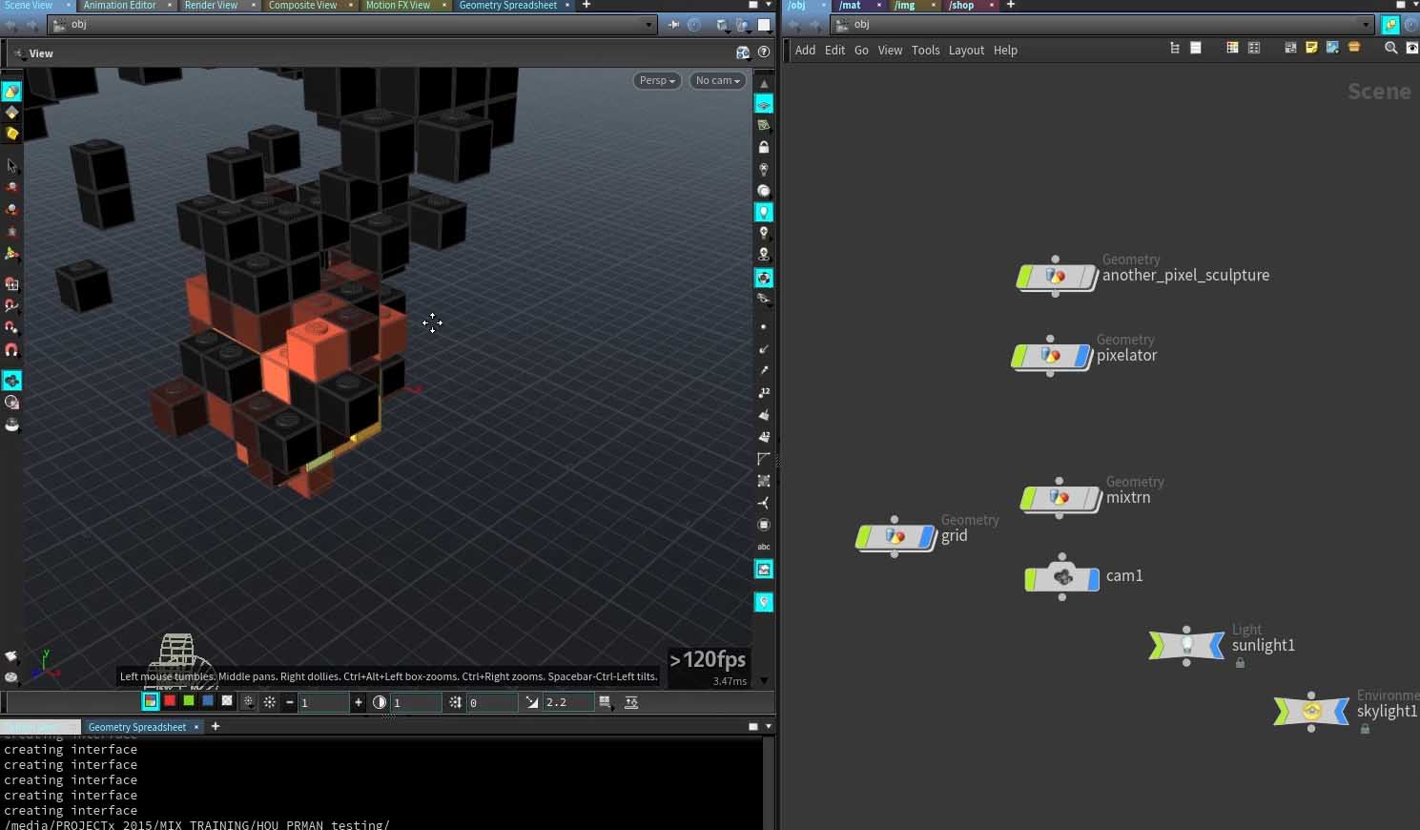Image resolution: width=1420 pixels, height=830 pixels.
Task: Switch to the Render View tab
Action: click(211, 6)
